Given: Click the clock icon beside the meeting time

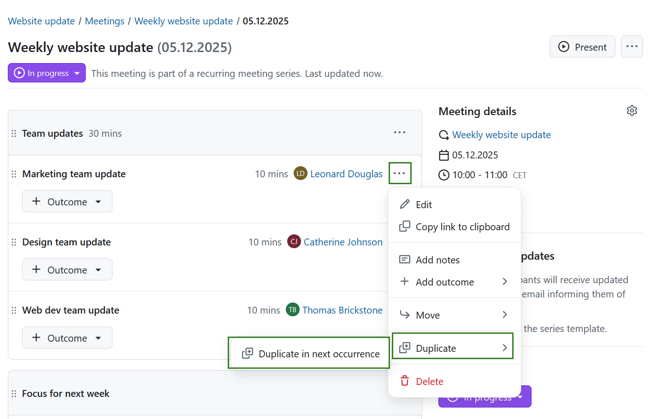Looking at the screenshot, I should [443, 175].
